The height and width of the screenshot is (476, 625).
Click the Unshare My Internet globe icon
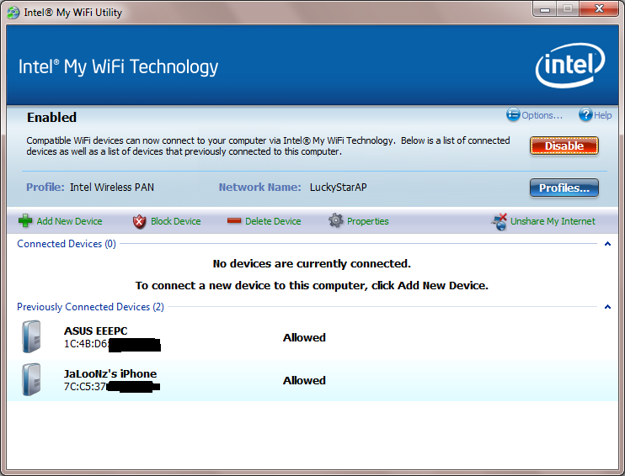499,221
